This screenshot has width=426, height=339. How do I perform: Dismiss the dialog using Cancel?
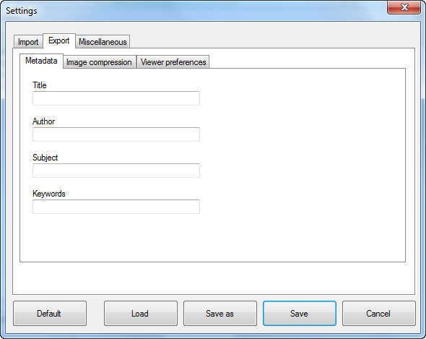379,314
